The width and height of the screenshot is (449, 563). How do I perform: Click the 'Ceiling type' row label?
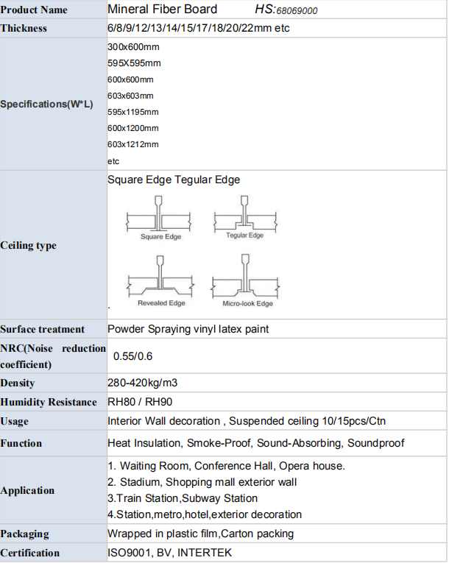point(29,246)
